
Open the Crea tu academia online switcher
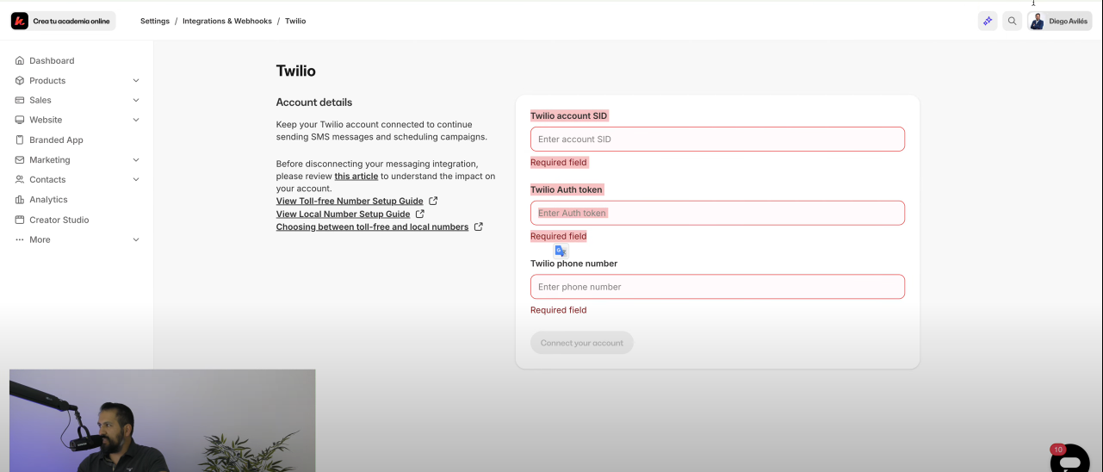pyautogui.click(x=62, y=21)
